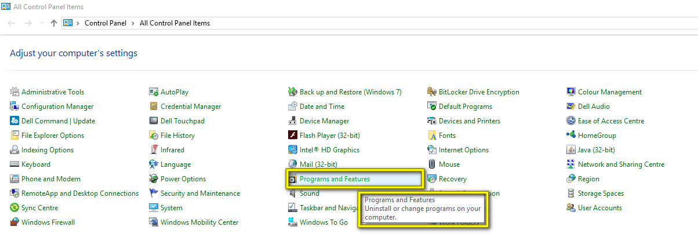Open the Infrared settings link
This screenshot has width=698, height=245.
[172, 150]
